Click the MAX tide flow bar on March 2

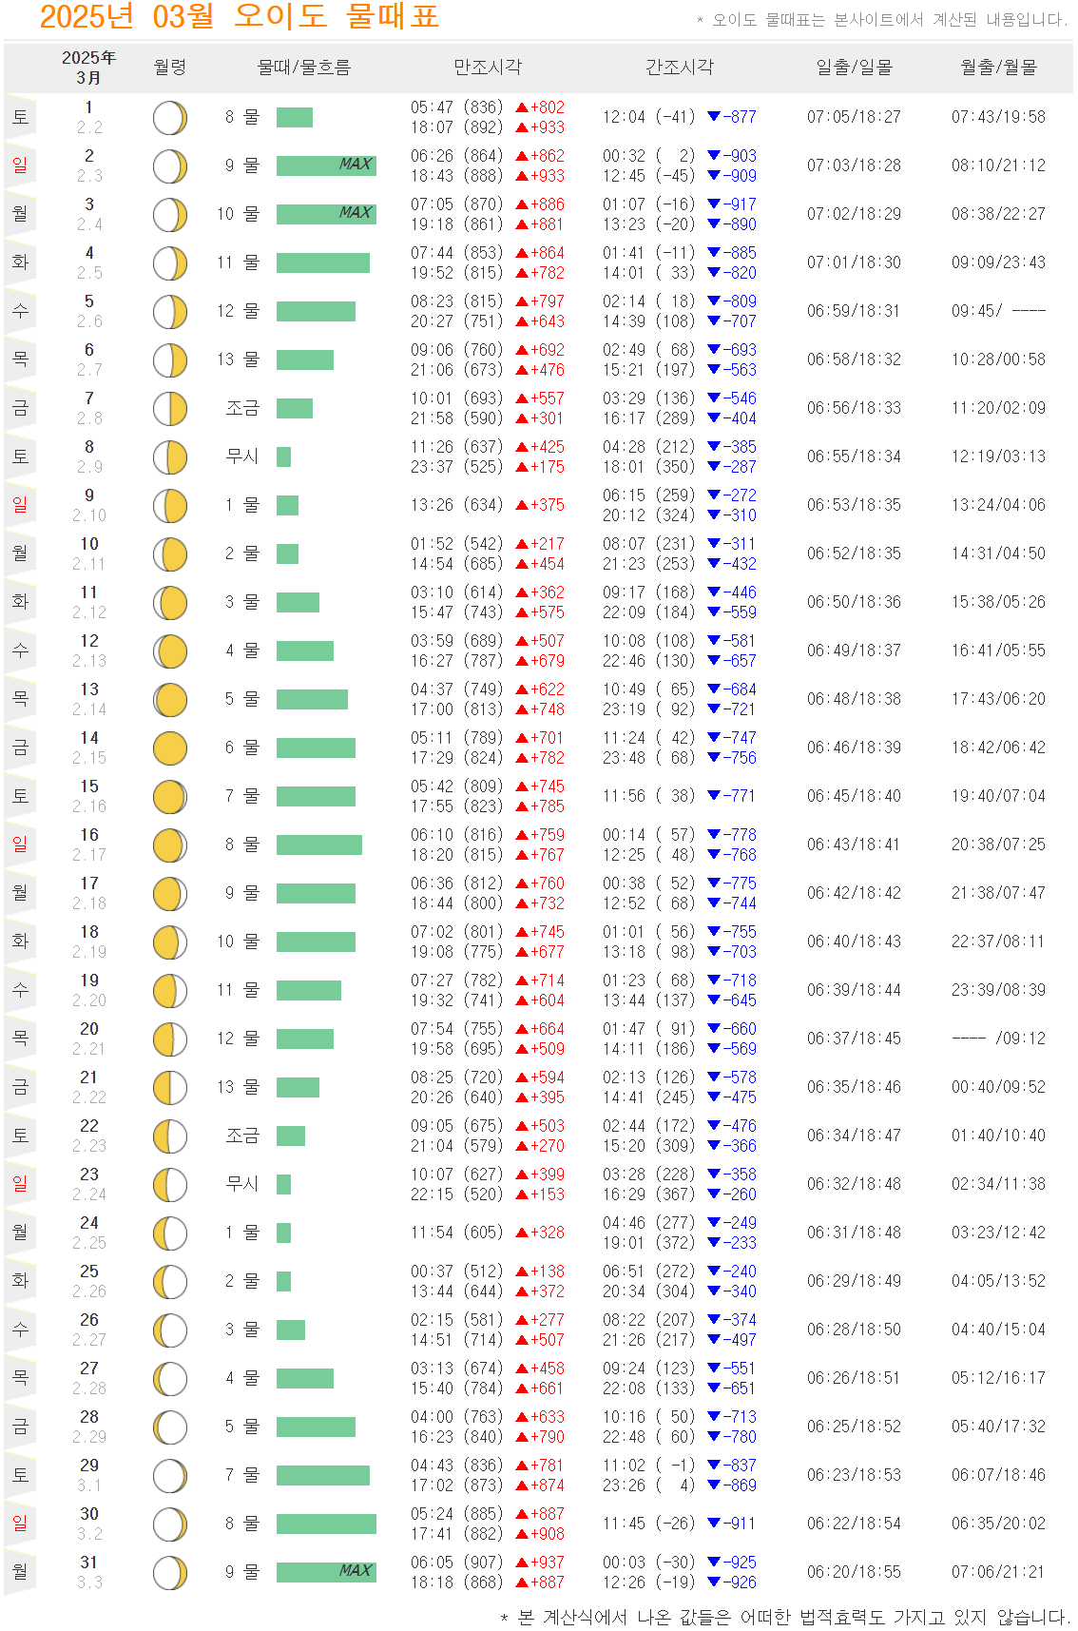[x=326, y=165]
